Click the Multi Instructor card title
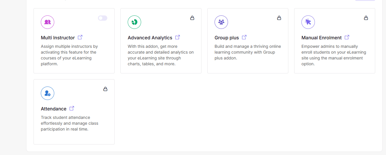The width and height of the screenshot is (386, 155). (58, 38)
